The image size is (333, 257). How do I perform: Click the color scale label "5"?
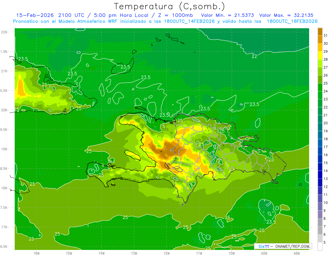[x=325, y=243]
